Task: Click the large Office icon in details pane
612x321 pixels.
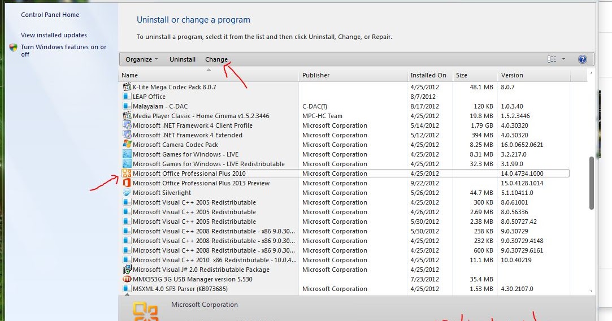Action: [x=145, y=311]
